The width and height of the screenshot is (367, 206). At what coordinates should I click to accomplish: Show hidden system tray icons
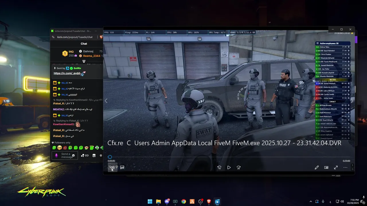pyautogui.click(x=311, y=201)
